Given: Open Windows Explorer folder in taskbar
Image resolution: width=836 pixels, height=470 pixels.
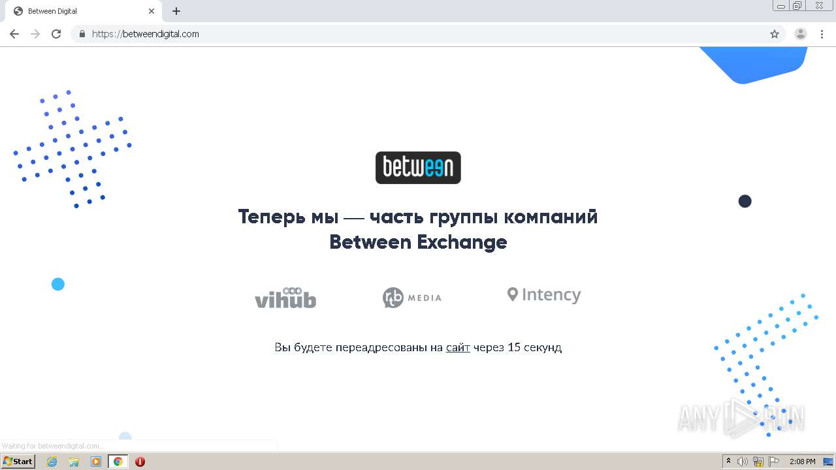Looking at the screenshot, I should coord(74,462).
